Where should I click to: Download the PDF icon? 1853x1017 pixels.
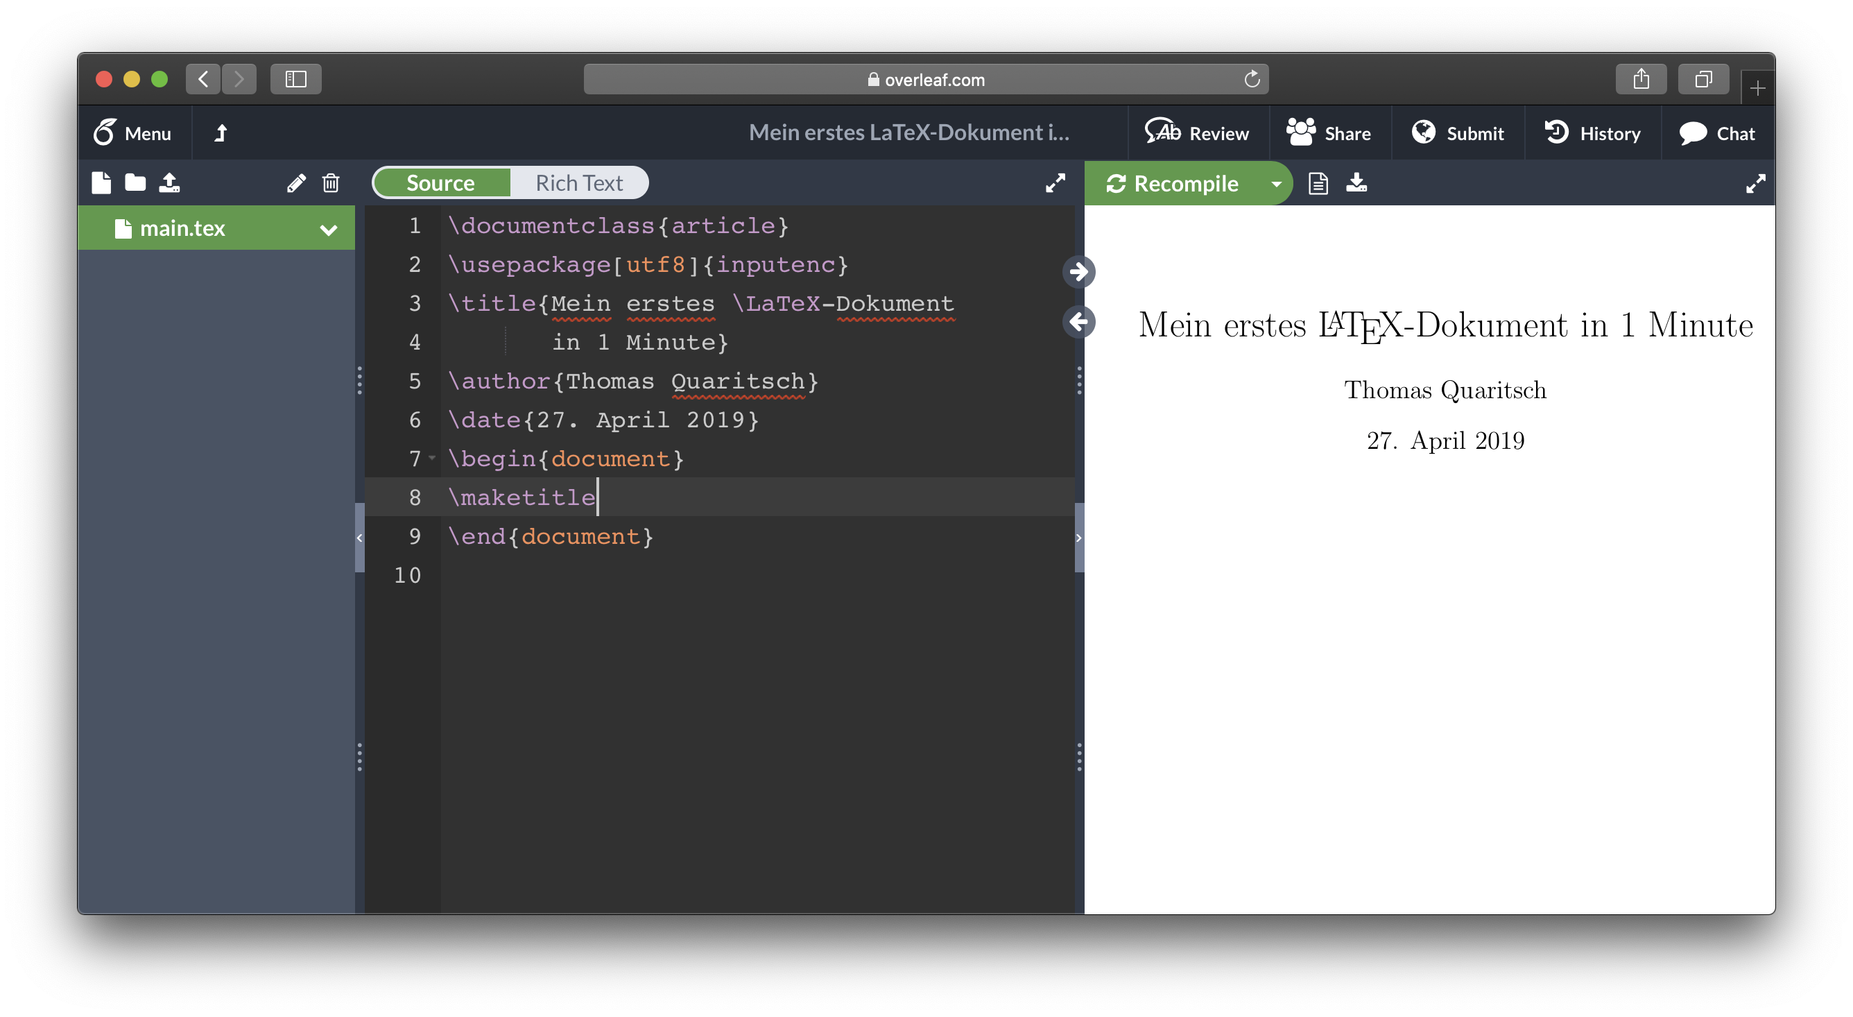[1356, 183]
